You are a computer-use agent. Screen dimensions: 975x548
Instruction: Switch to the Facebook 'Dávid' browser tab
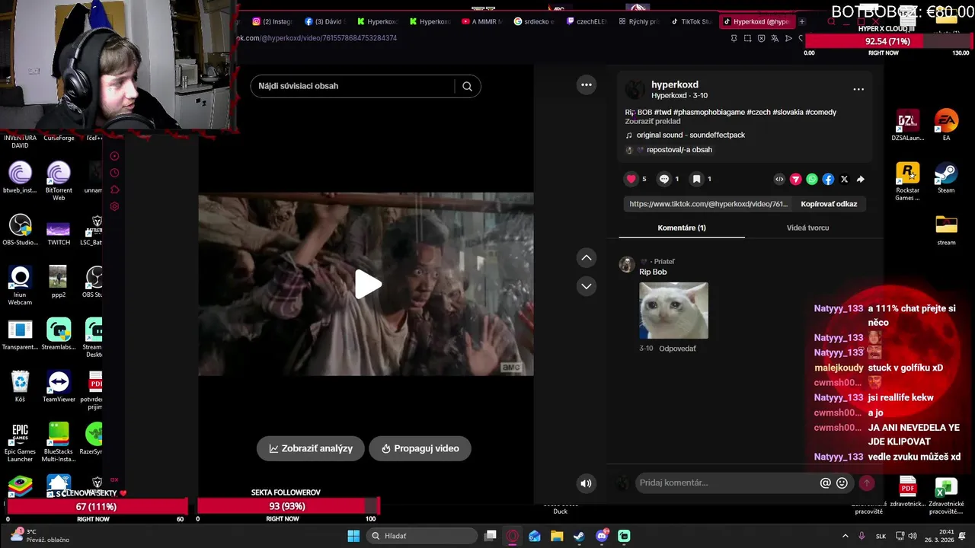click(325, 21)
